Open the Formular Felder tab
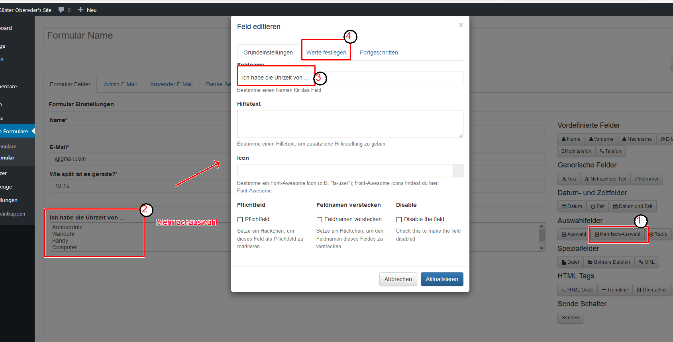The image size is (673, 342). point(70,84)
